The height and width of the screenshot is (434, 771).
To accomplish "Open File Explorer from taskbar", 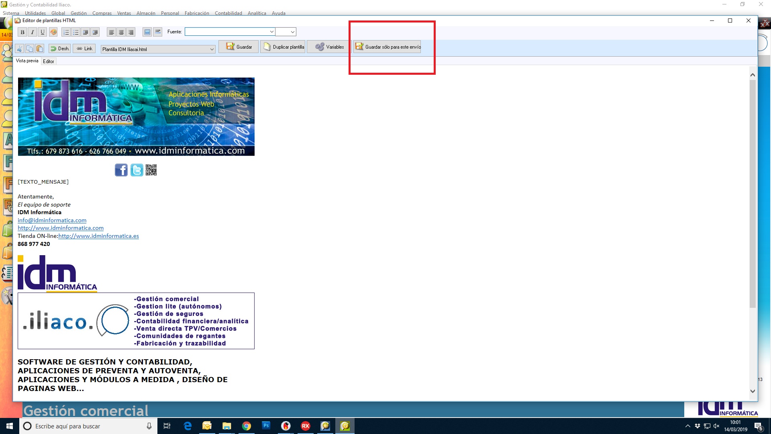I will tap(227, 426).
